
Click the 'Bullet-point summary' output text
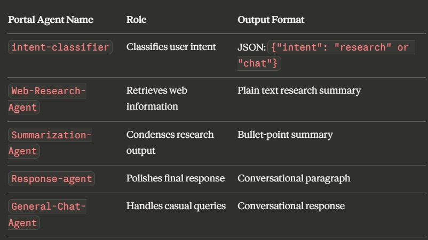[x=285, y=135]
